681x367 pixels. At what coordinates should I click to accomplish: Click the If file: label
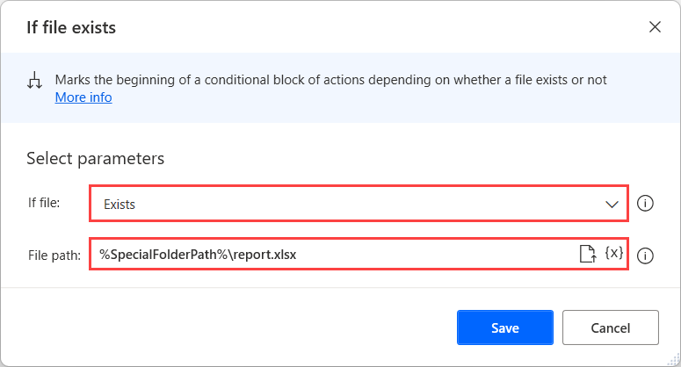coord(44,203)
